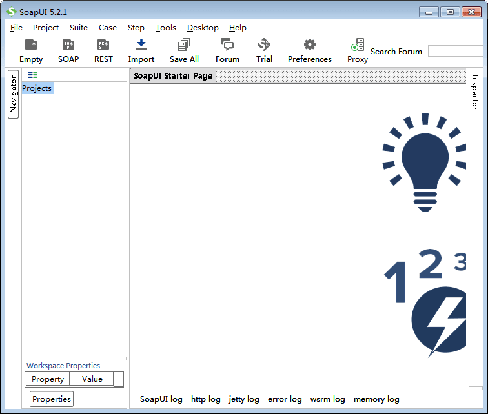This screenshot has width=488, height=414.
Task: Toggle the Proxy icon
Action: click(357, 45)
